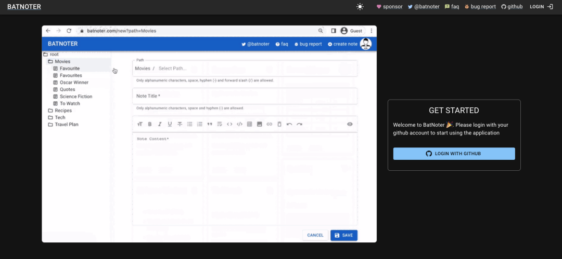Click the browser side panel icon
The height and width of the screenshot is (259, 562).
334,31
